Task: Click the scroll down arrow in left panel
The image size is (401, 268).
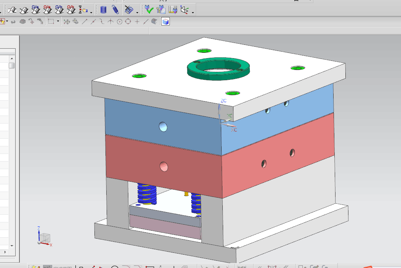Action: (11, 246)
